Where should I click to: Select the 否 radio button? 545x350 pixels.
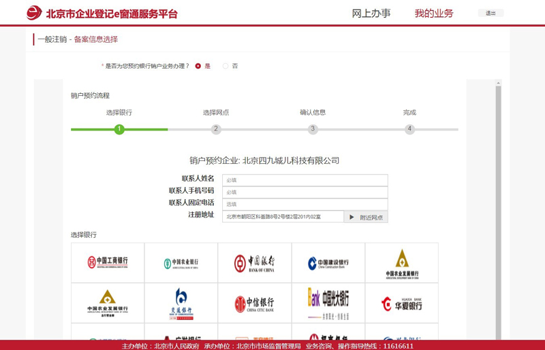(225, 66)
